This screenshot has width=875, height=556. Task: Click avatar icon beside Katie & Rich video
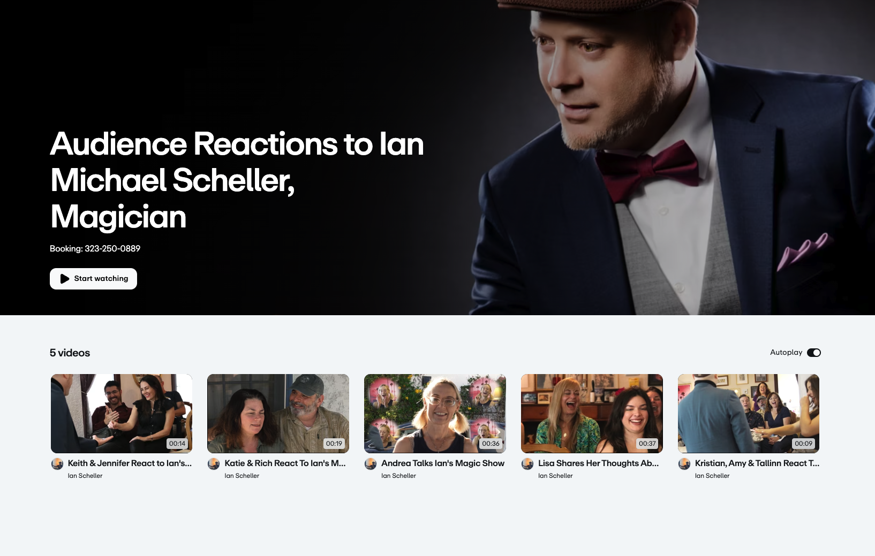tap(214, 463)
